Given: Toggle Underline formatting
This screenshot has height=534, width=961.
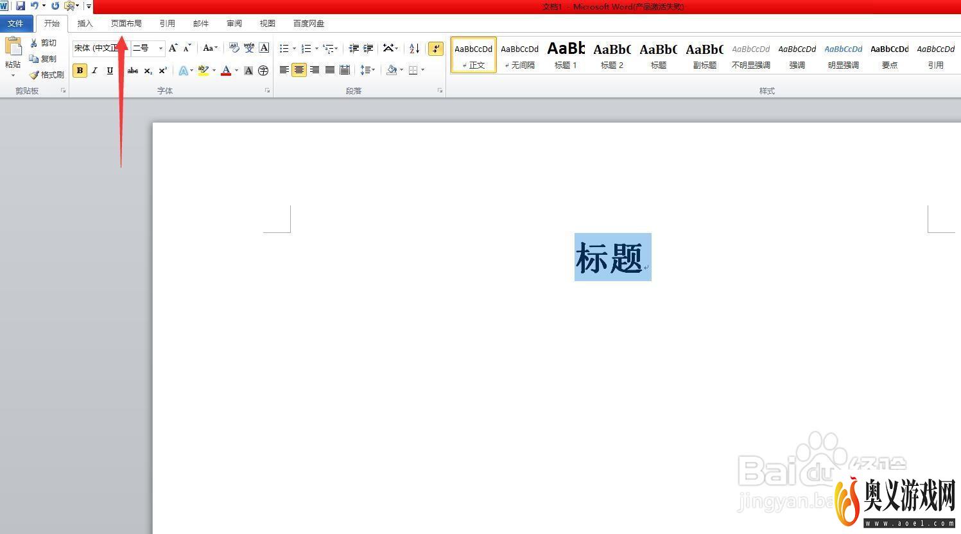Looking at the screenshot, I should point(110,71).
